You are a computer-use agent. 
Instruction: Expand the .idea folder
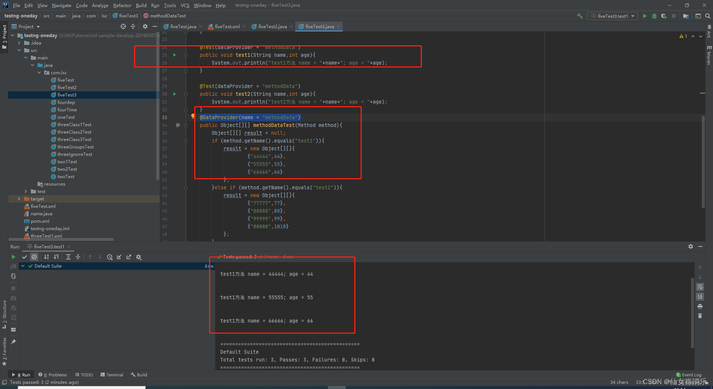[19, 43]
